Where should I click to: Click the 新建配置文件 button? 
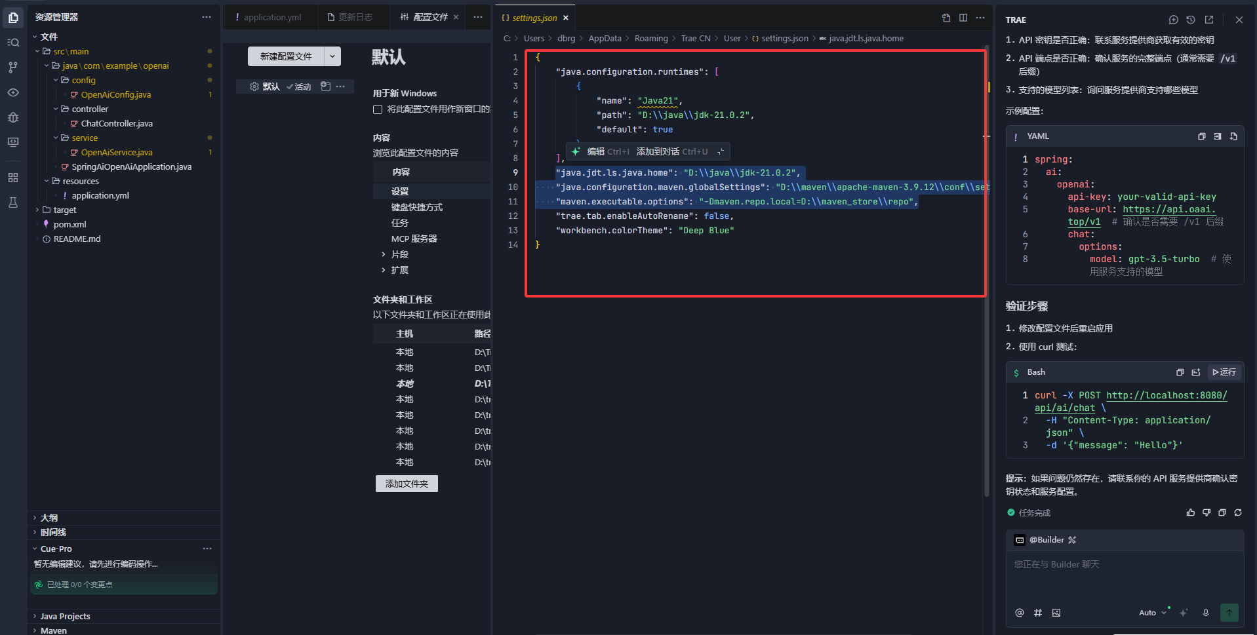pyautogui.click(x=286, y=56)
